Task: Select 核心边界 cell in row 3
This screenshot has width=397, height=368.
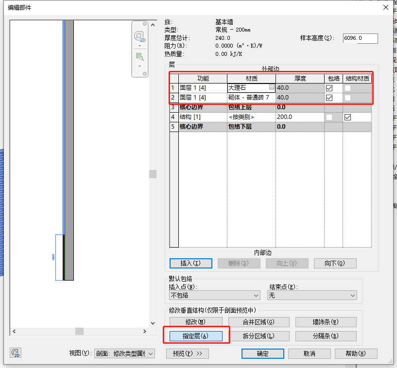Action: 203,107
